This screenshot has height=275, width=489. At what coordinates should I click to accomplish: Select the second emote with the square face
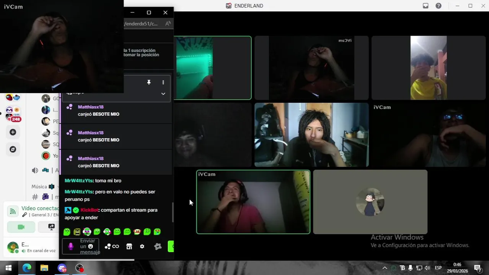[x=77, y=232]
